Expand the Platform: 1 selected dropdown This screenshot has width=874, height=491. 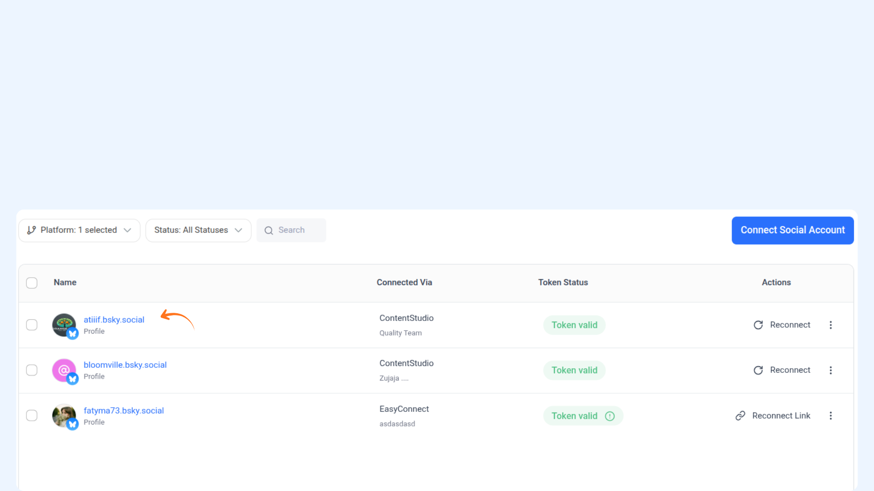click(79, 230)
